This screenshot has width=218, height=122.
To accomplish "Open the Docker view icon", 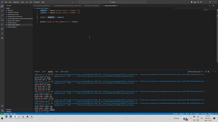I will point(2,38).
